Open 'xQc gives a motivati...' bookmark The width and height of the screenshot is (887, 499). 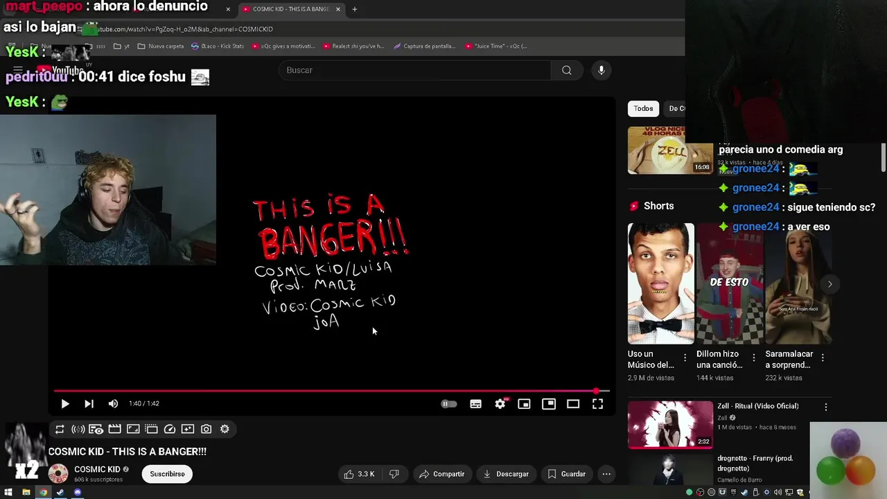(x=283, y=46)
